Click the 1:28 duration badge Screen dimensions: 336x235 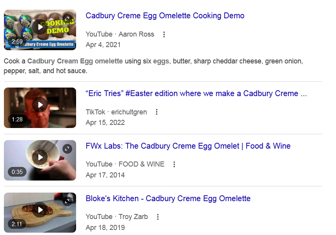(17, 119)
